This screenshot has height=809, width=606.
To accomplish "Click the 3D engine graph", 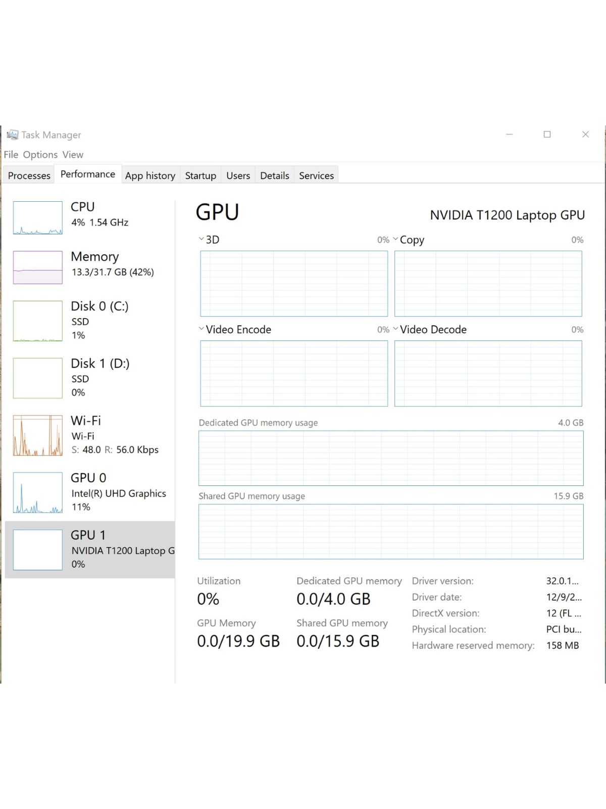I will (294, 284).
